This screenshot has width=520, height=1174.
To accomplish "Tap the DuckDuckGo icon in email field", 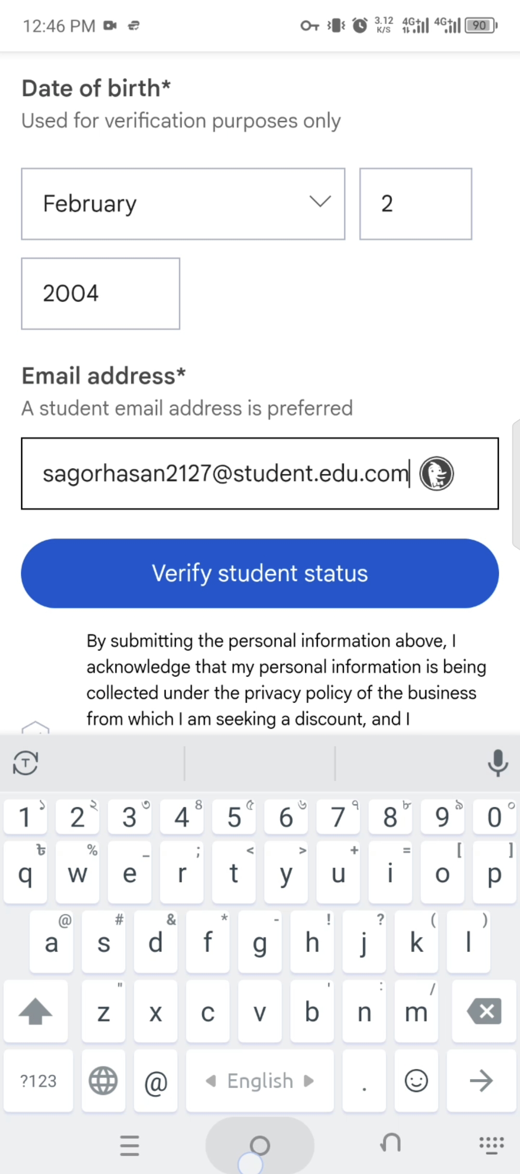I will coord(436,474).
